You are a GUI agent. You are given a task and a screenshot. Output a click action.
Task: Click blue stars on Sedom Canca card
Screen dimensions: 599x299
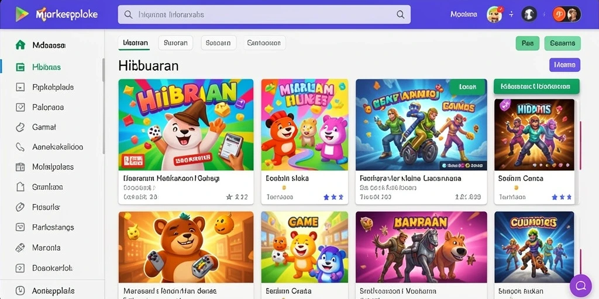pyautogui.click(x=562, y=197)
